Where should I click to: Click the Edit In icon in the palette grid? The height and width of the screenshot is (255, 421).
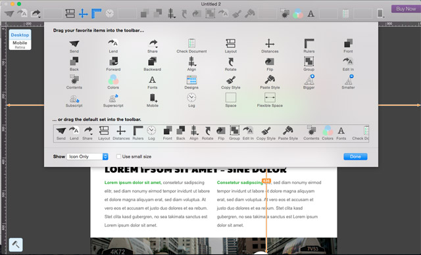pos(348,61)
